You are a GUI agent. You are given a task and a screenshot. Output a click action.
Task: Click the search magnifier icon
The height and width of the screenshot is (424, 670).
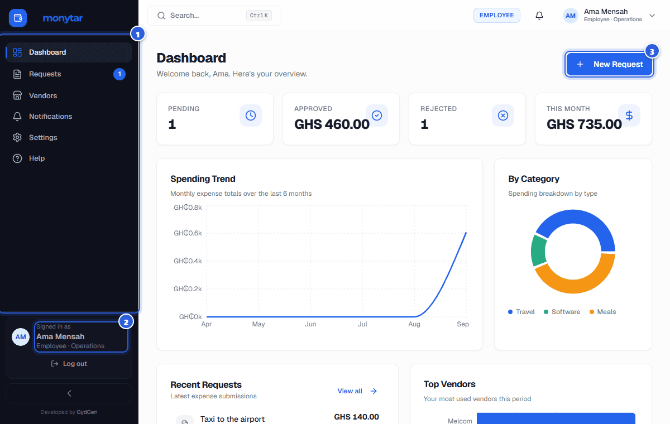coord(161,16)
